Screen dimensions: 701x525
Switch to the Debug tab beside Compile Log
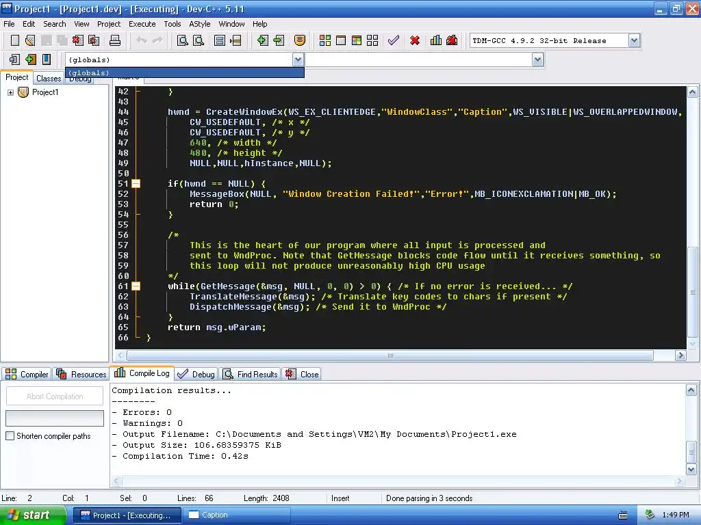196,374
